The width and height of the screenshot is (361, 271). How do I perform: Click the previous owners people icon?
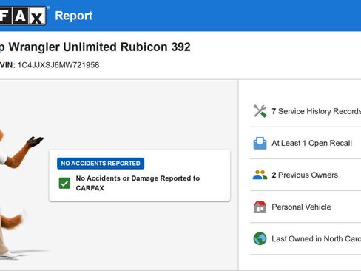260,175
